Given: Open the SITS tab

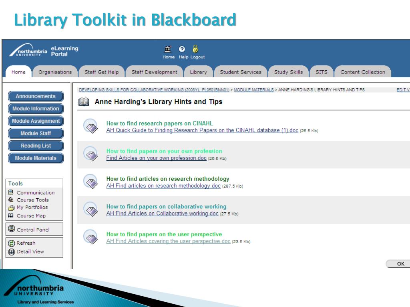Looking at the screenshot, I should (x=322, y=72).
